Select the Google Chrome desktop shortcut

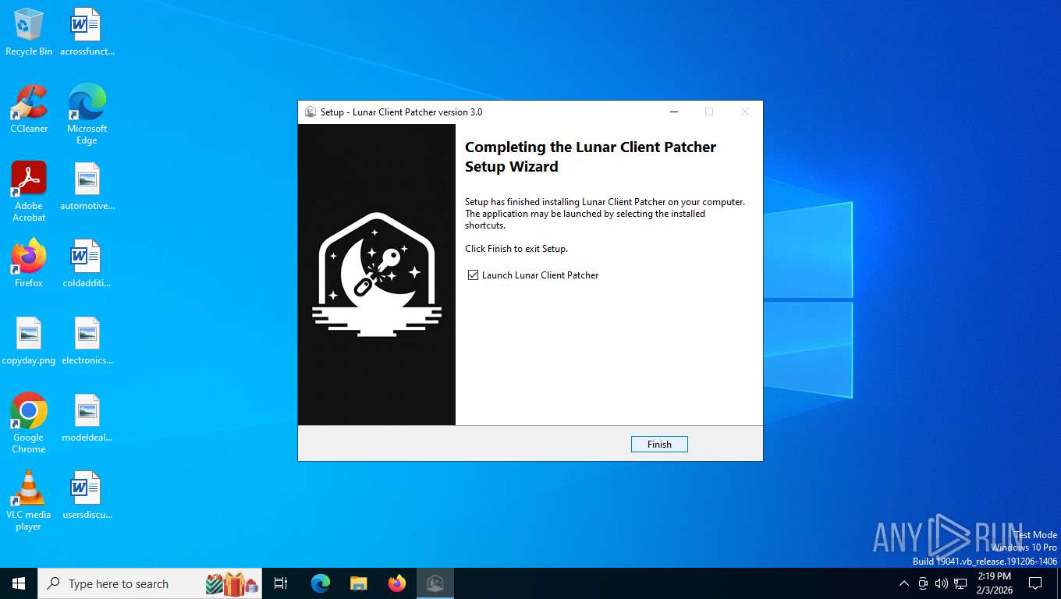tap(29, 423)
